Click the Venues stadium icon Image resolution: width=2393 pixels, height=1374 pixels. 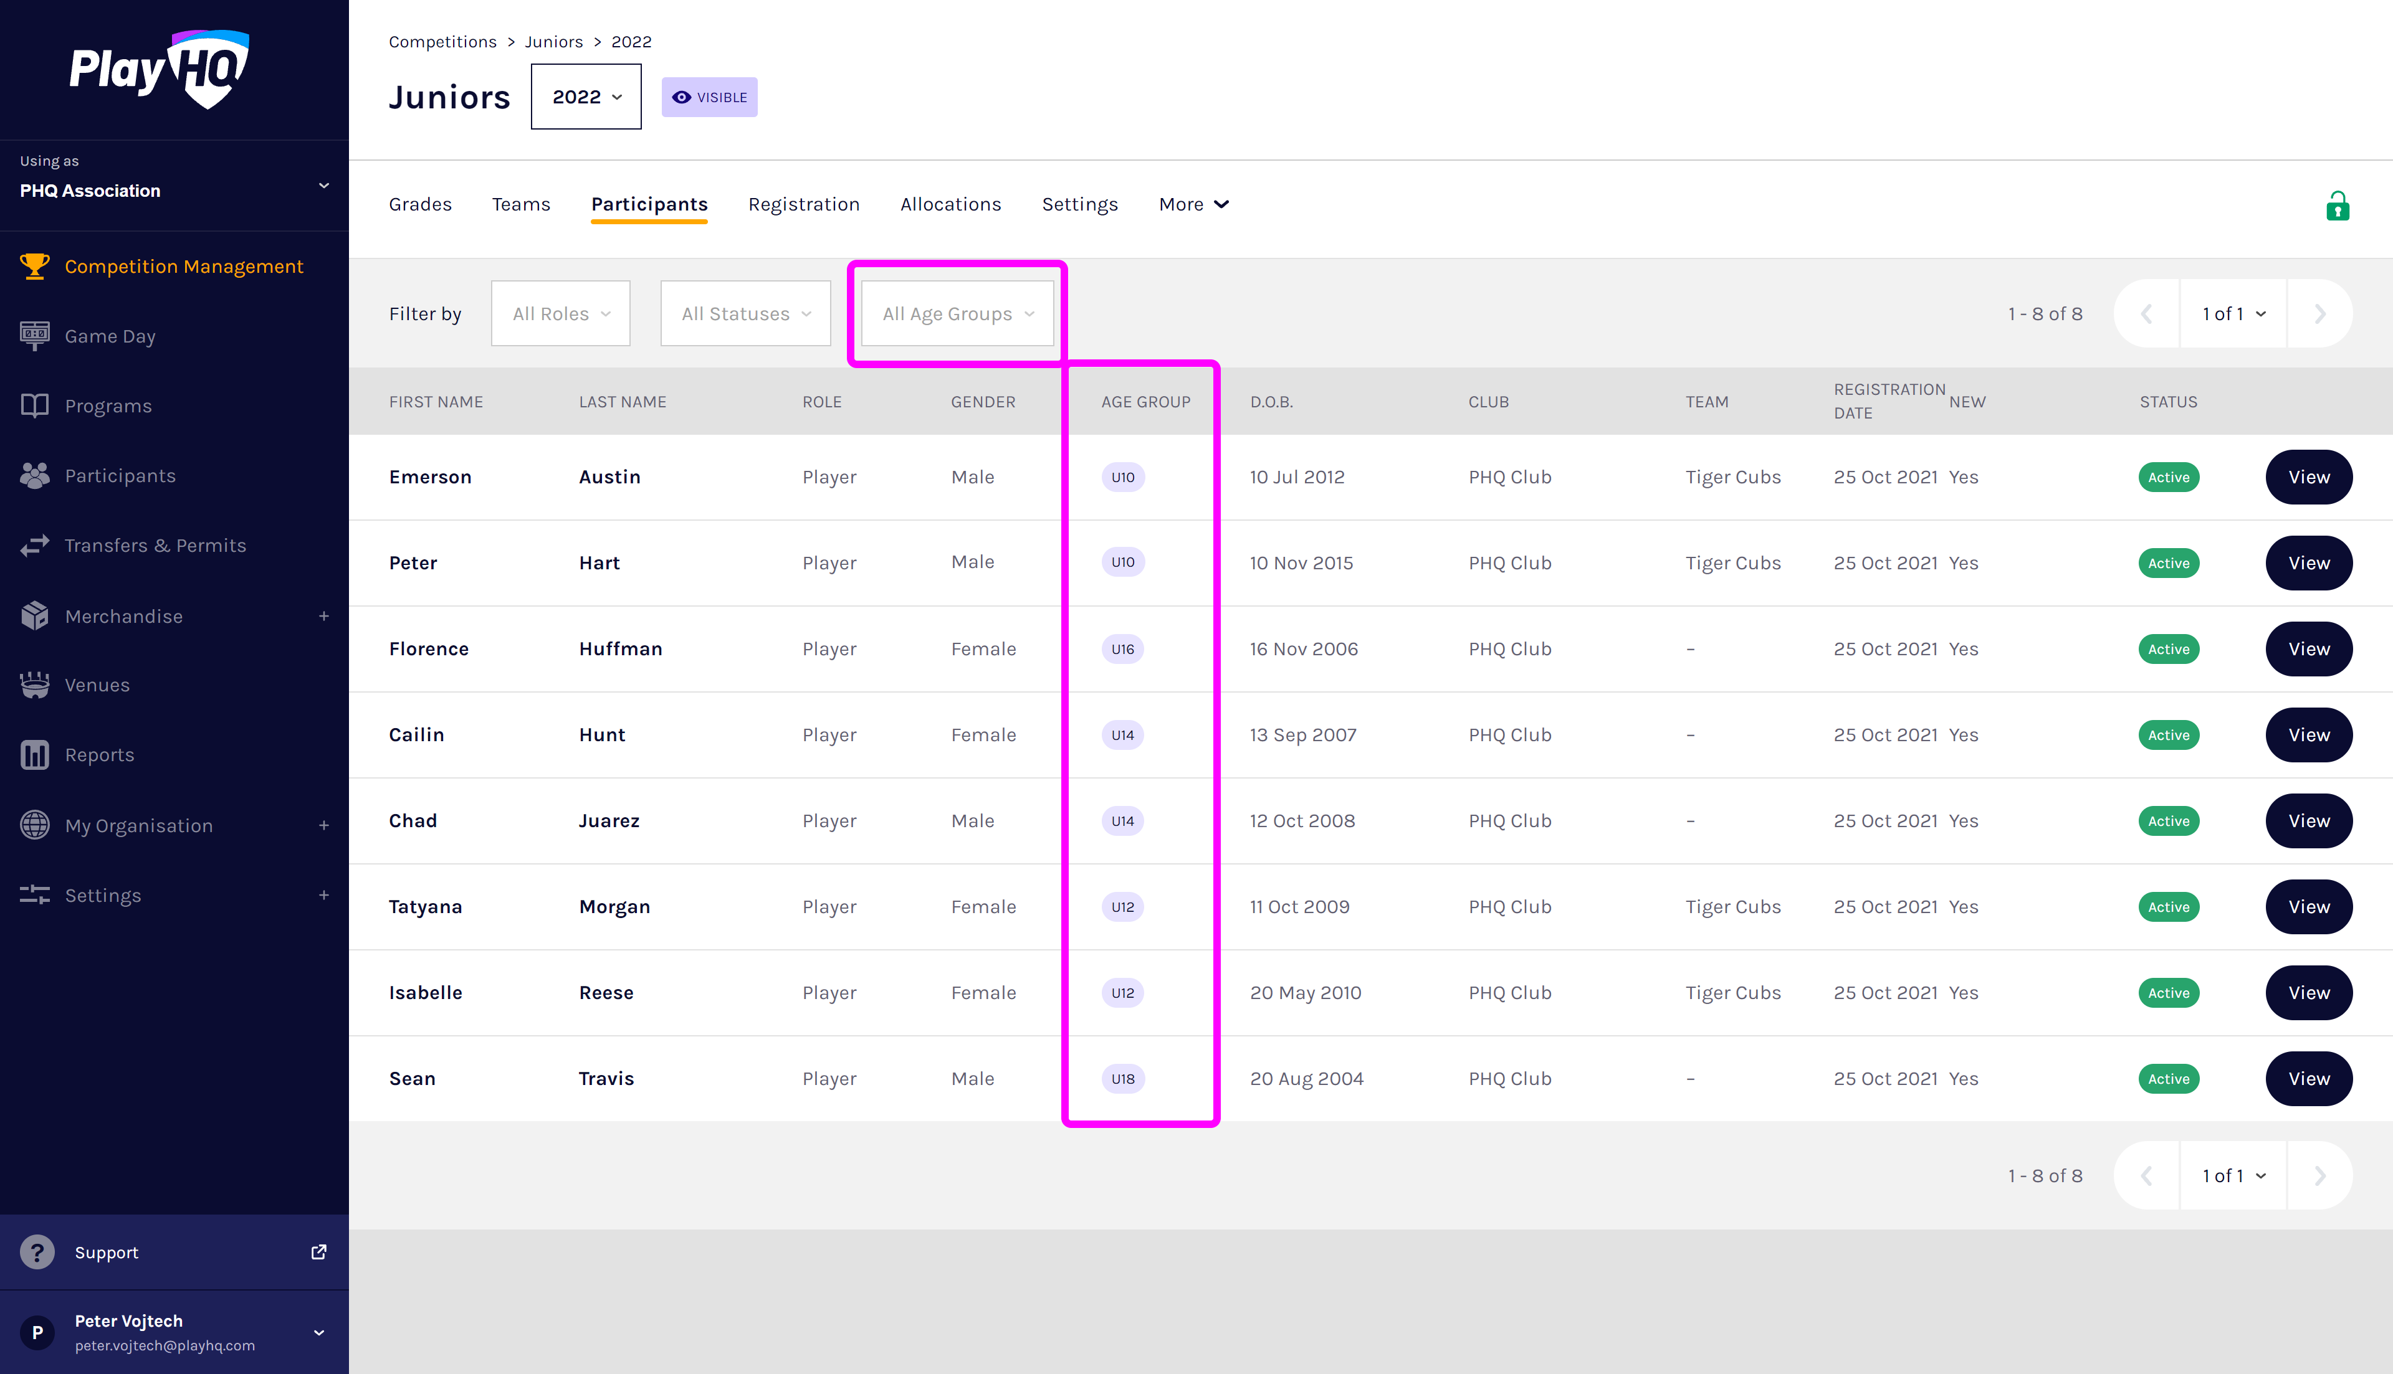(x=35, y=685)
